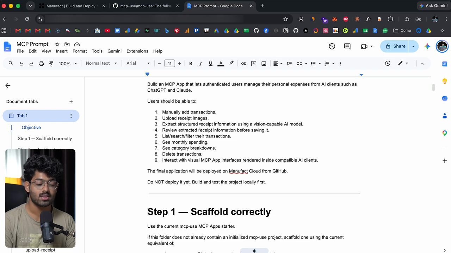Insert link with the link icon
This screenshot has height=253, width=451.
243,64
